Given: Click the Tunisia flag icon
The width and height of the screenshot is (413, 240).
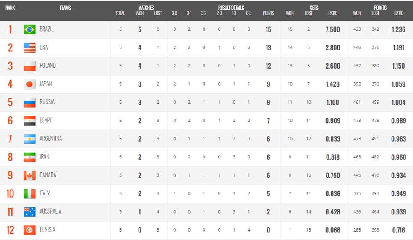Looking at the screenshot, I should [x=29, y=230].
